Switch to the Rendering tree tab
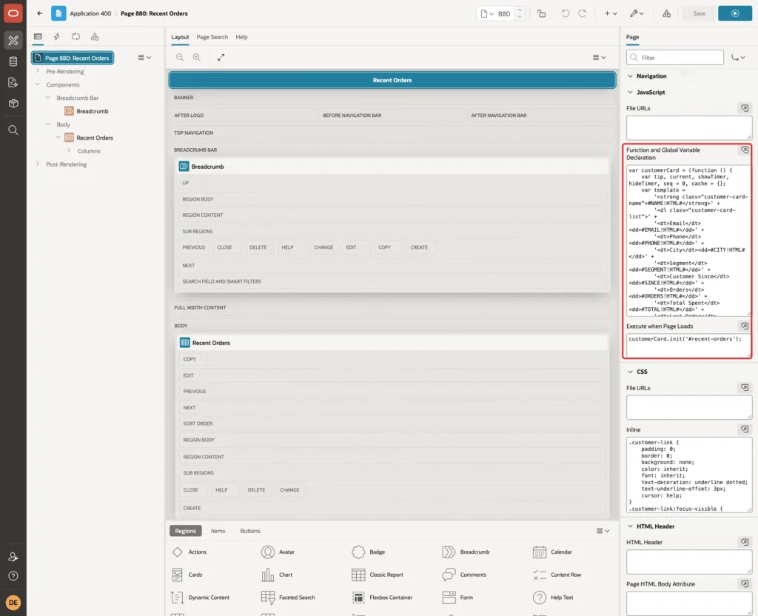Image resolution: width=758 pixels, height=616 pixels. pyautogui.click(x=38, y=37)
